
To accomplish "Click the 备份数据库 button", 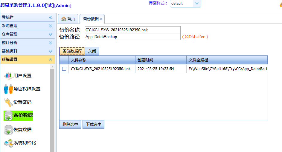I will pyautogui.click(x=72, y=51).
